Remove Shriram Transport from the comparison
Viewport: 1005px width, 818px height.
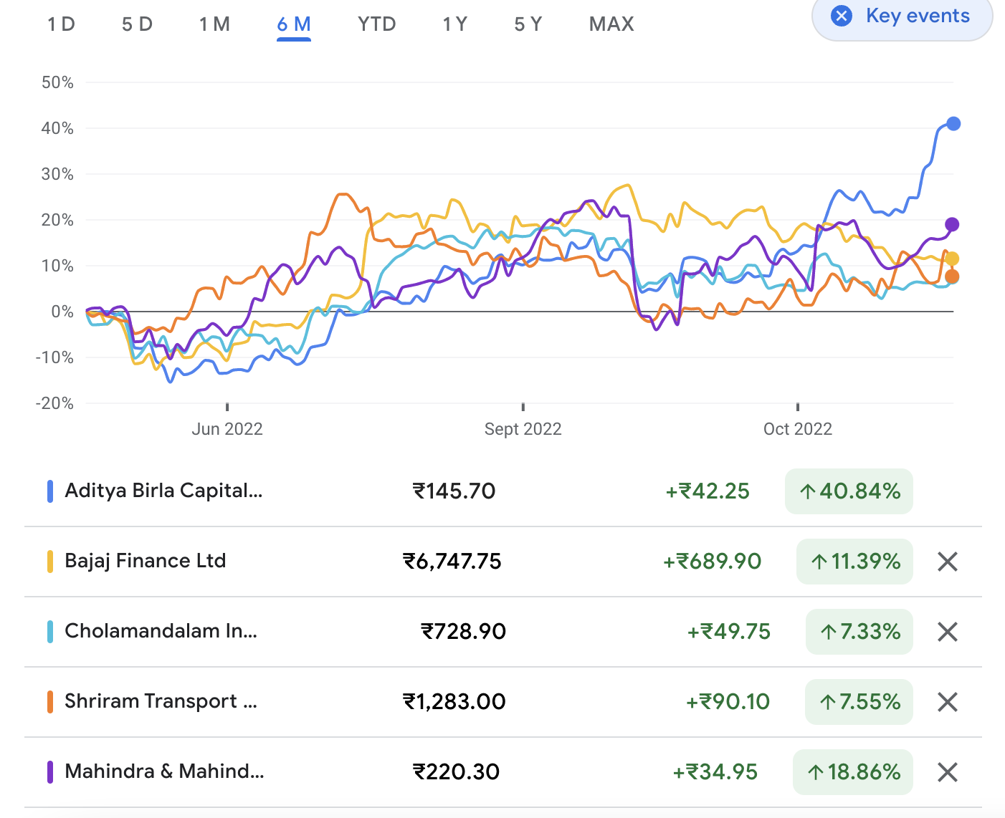(x=947, y=702)
